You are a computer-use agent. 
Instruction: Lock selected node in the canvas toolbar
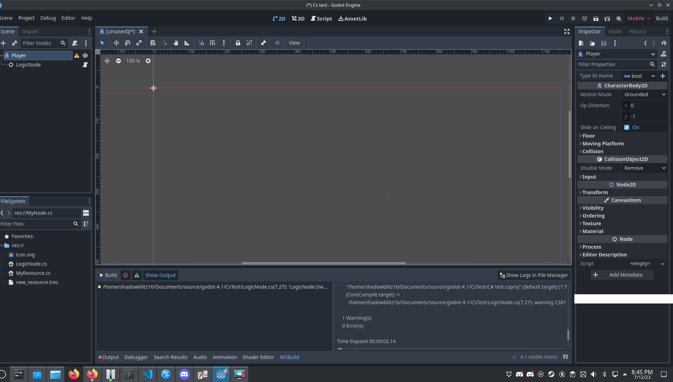[238, 43]
